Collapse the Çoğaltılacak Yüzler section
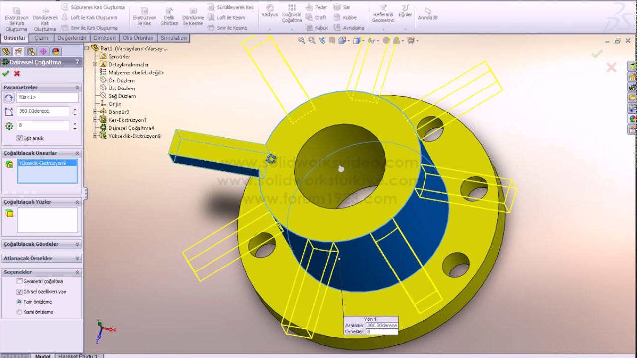The height and width of the screenshot is (358, 637). [77, 202]
